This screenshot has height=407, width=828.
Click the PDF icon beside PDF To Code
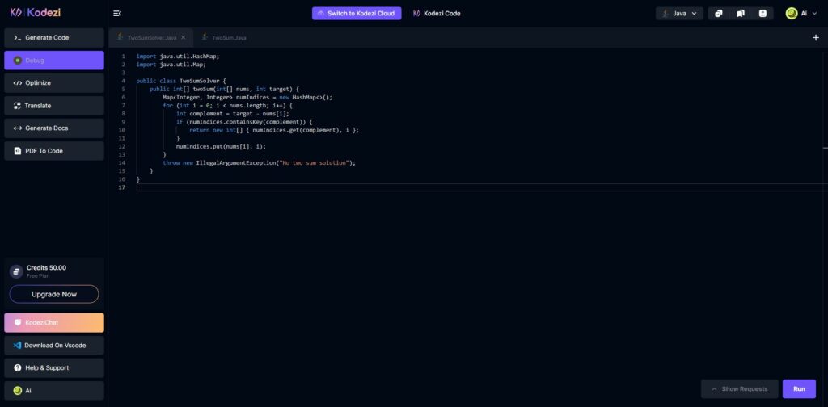coord(18,151)
